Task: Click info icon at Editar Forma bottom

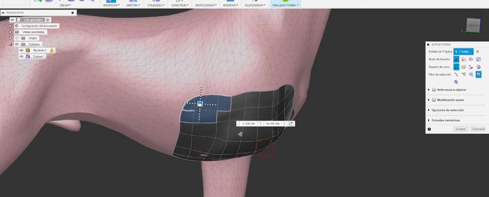Action: 429,129
